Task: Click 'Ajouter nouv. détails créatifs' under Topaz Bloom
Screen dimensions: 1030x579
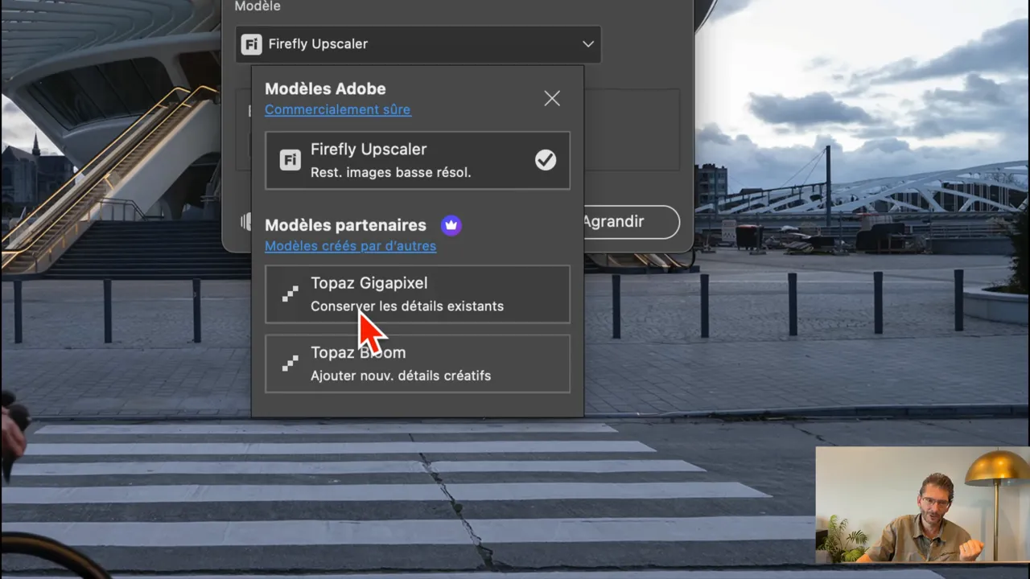Action: tap(401, 376)
